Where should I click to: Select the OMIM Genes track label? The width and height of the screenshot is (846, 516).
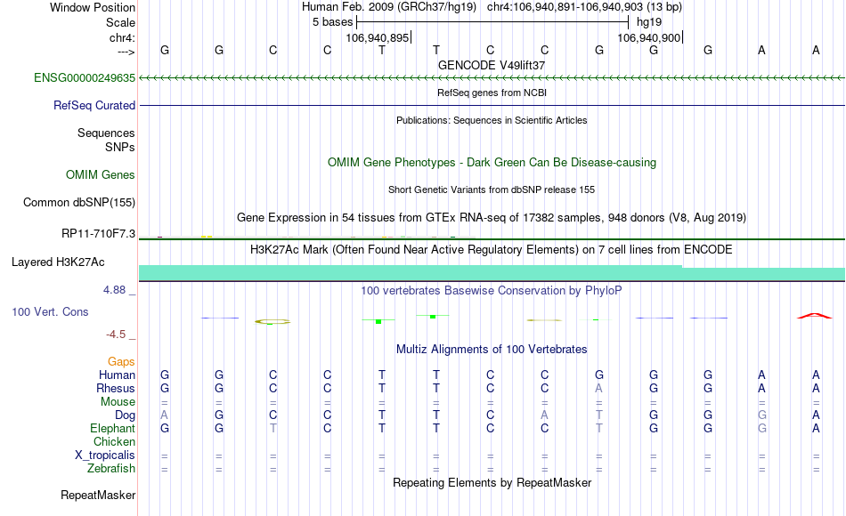pos(100,174)
